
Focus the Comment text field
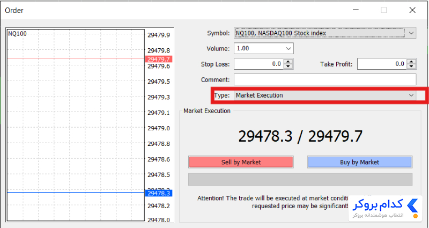point(325,79)
